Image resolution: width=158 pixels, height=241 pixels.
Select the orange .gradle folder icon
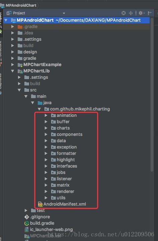20,27
